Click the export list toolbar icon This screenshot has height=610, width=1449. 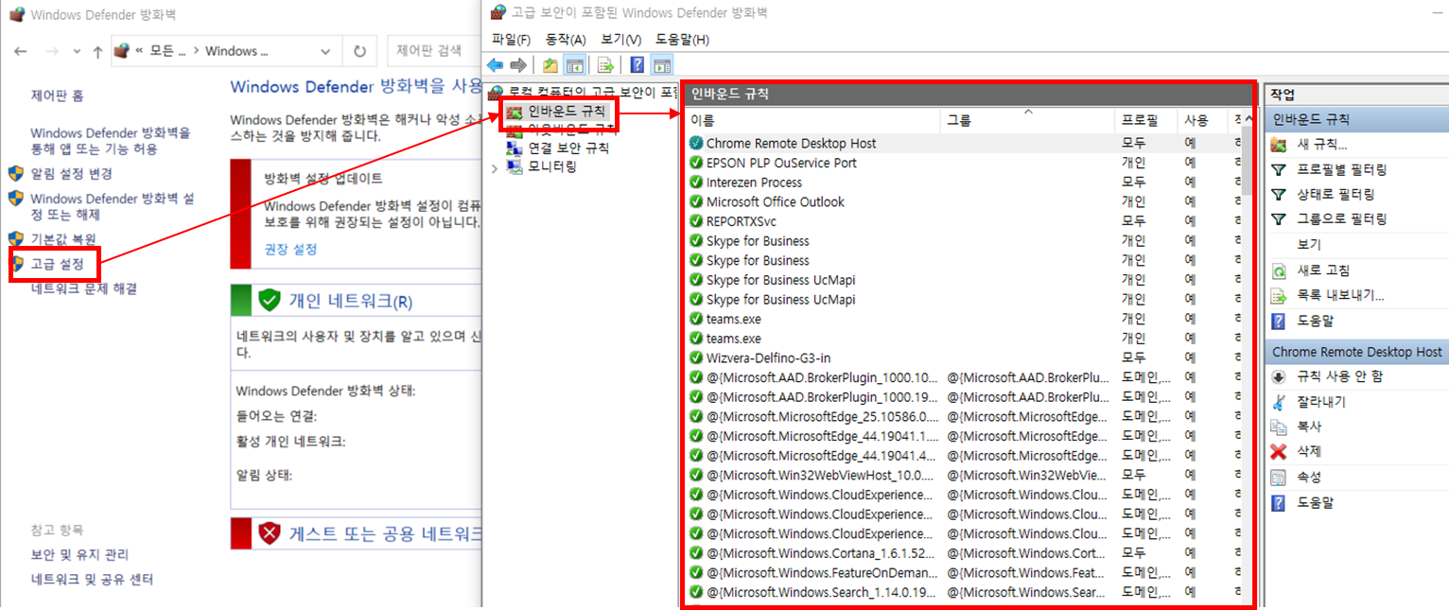point(606,65)
